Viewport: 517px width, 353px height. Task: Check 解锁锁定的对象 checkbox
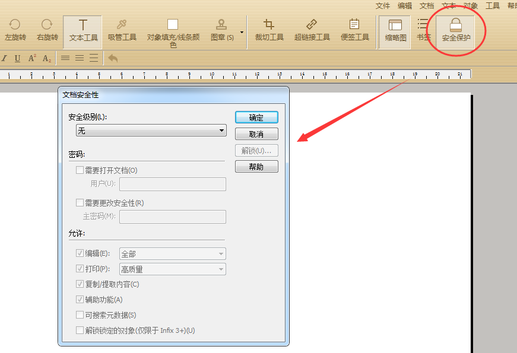point(80,330)
